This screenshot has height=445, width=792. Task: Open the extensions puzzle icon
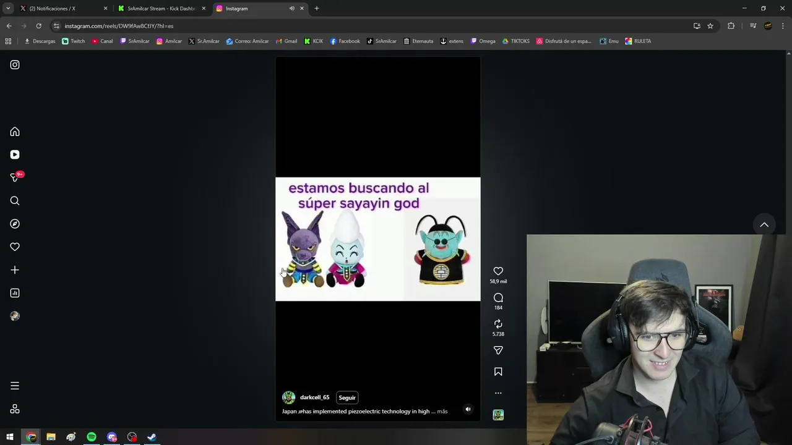pos(731,26)
